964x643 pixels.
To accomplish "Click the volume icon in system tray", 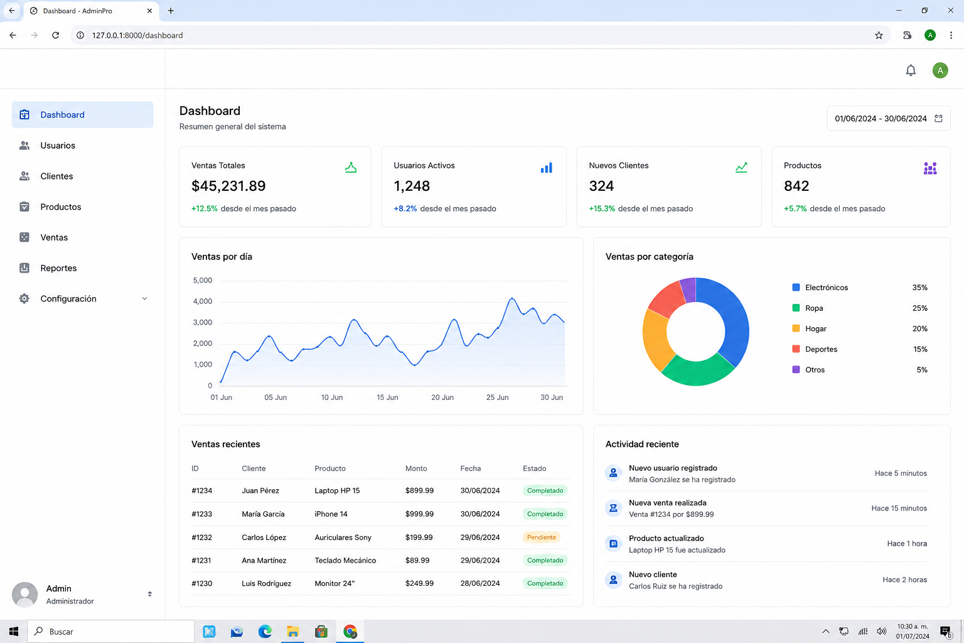I will tap(881, 631).
